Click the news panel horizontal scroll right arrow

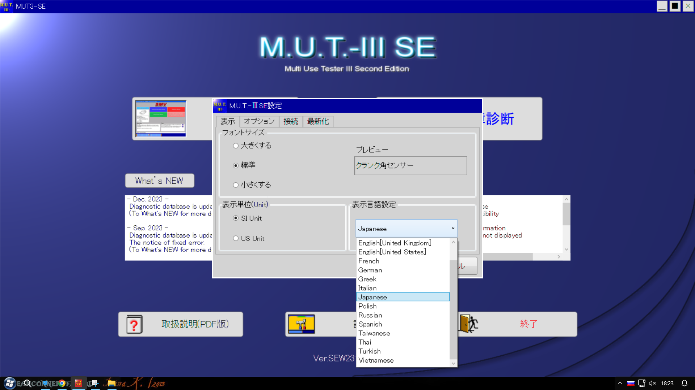(559, 257)
